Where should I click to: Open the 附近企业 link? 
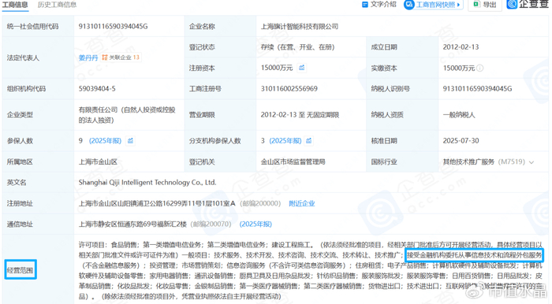(x=302, y=203)
